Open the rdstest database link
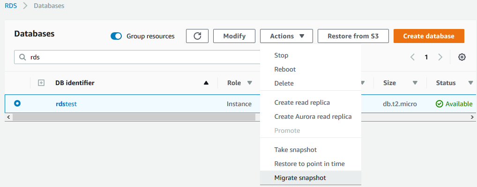The height and width of the screenshot is (187, 477). pyautogui.click(x=66, y=104)
